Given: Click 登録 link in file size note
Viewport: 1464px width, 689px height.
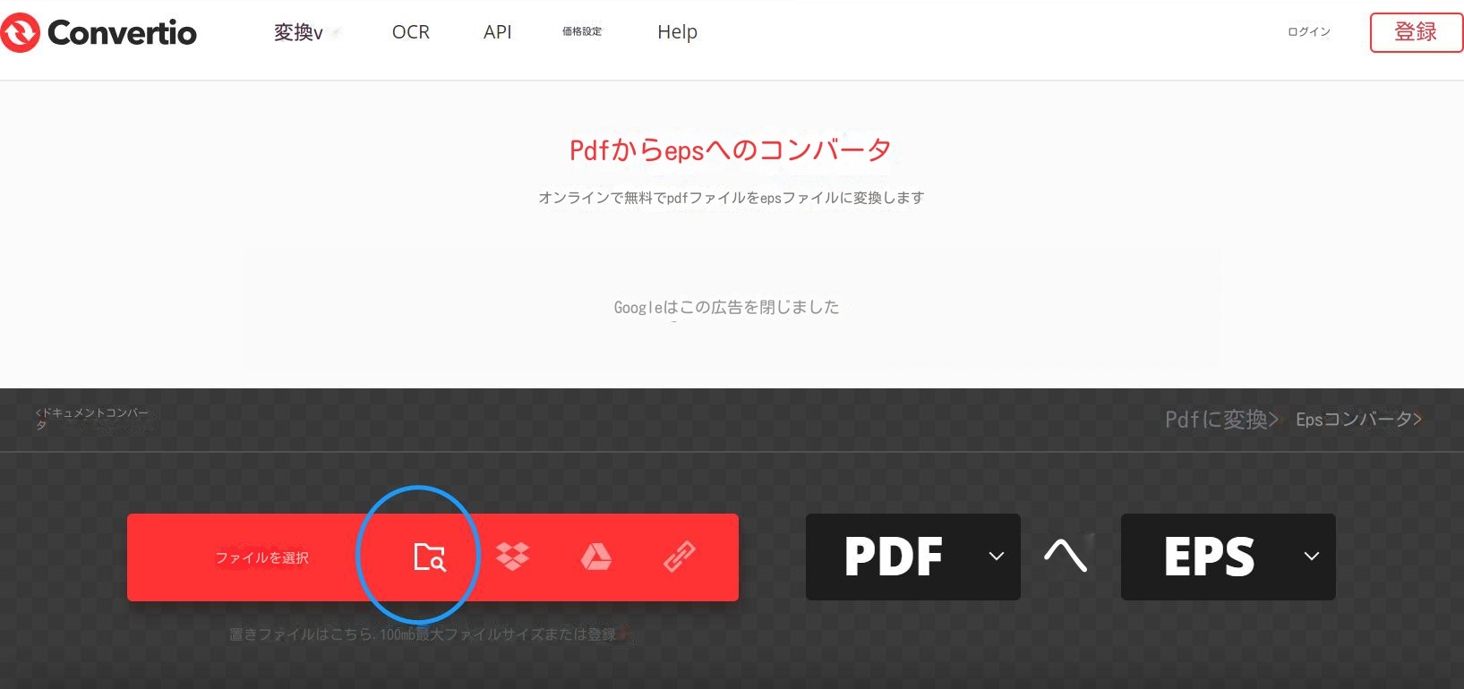Looking at the screenshot, I should 602,634.
